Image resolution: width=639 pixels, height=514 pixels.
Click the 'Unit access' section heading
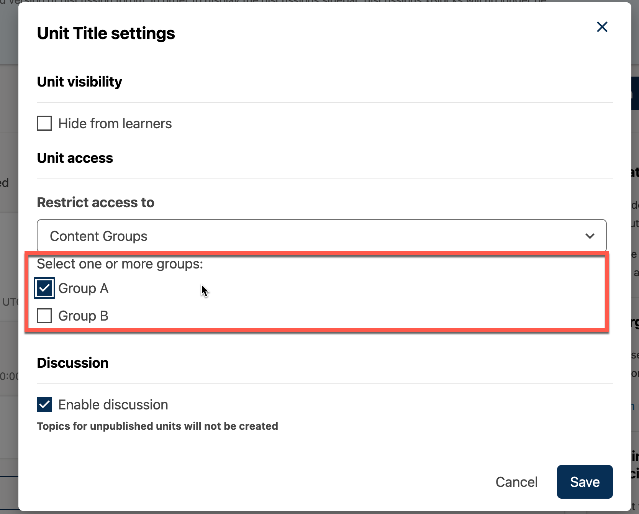(75, 158)
